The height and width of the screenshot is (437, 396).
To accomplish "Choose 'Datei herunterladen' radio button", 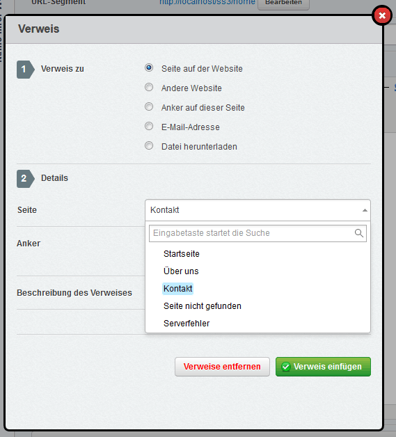I will pos(149,145).
